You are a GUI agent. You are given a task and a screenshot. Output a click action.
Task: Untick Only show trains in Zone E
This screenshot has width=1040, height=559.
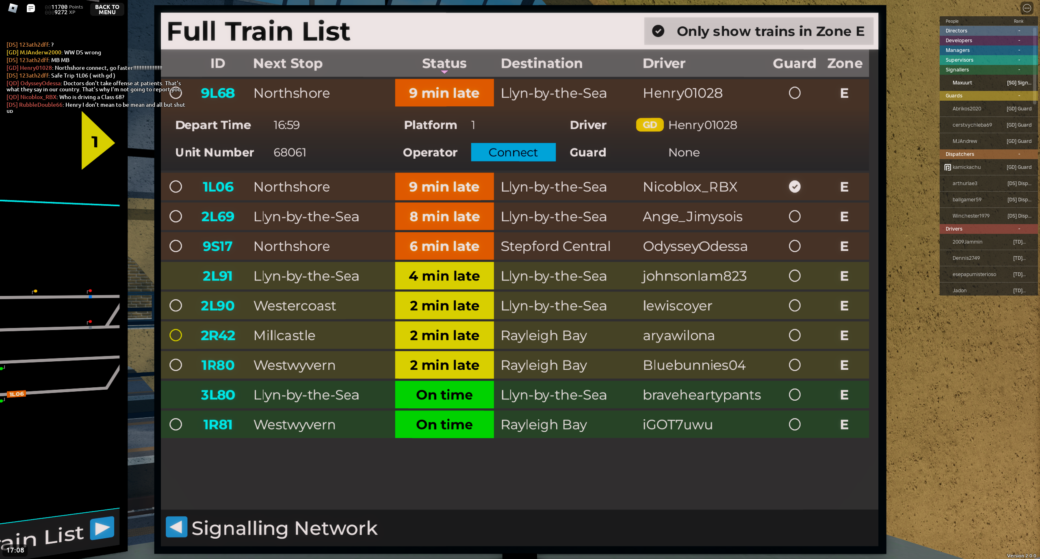tap(658, 31)
